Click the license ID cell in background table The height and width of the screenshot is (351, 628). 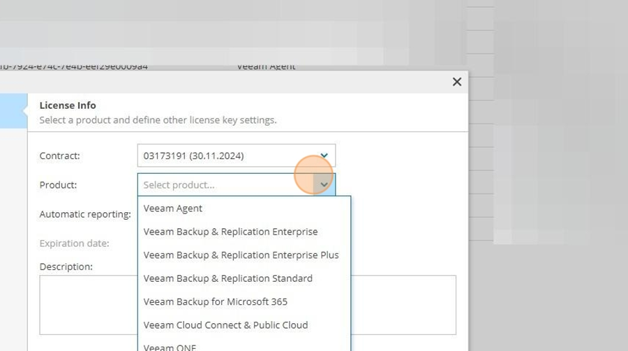tap(74, 67)
